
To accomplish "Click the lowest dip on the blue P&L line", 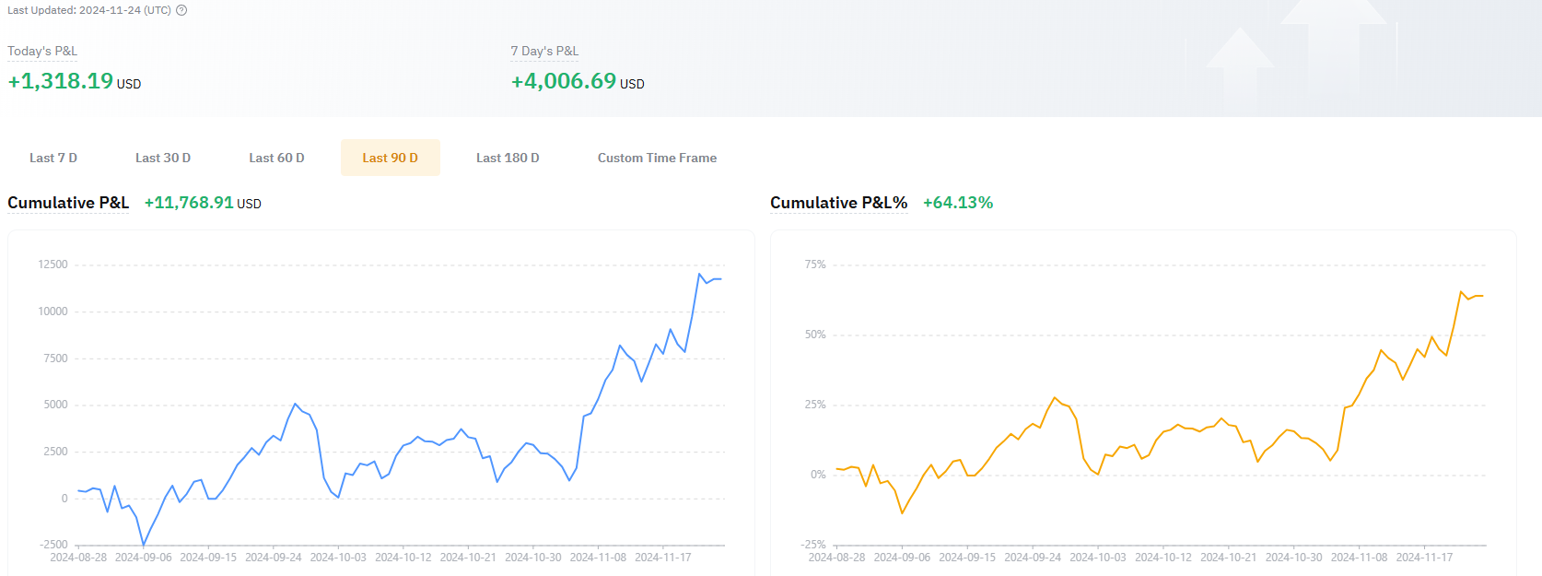I will (144, 545).
